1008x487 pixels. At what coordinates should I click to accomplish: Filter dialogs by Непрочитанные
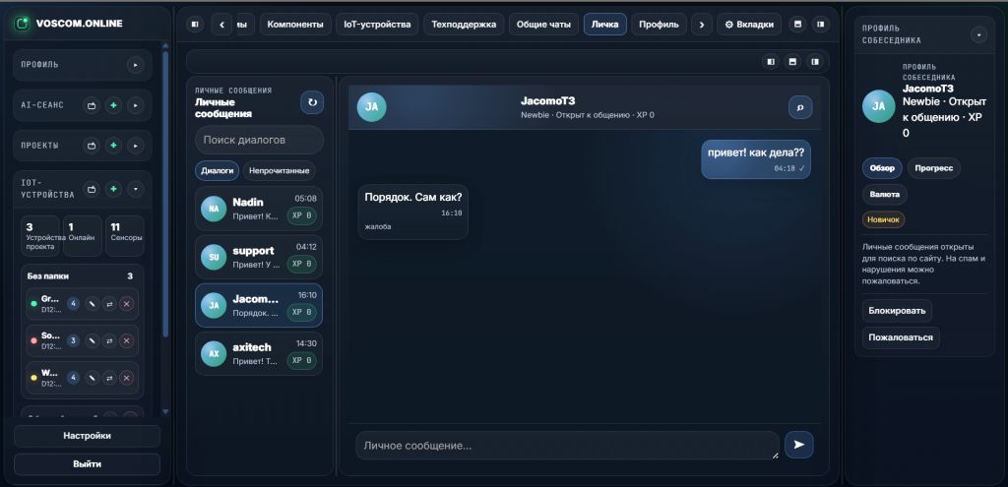coord(279,171)
